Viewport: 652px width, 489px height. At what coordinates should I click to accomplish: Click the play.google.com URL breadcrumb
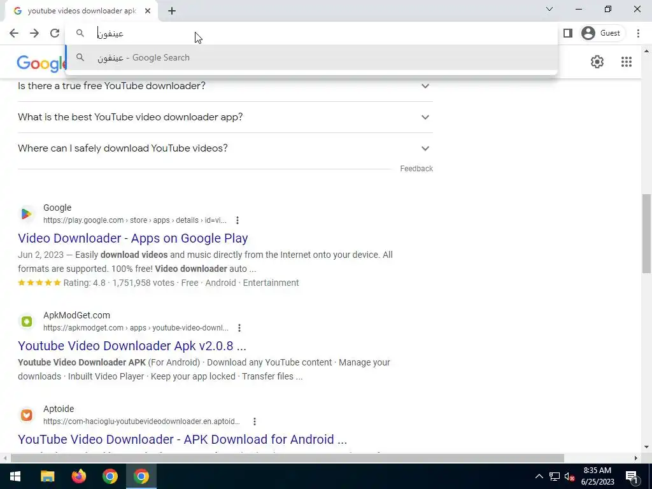(x=135, y=220)
